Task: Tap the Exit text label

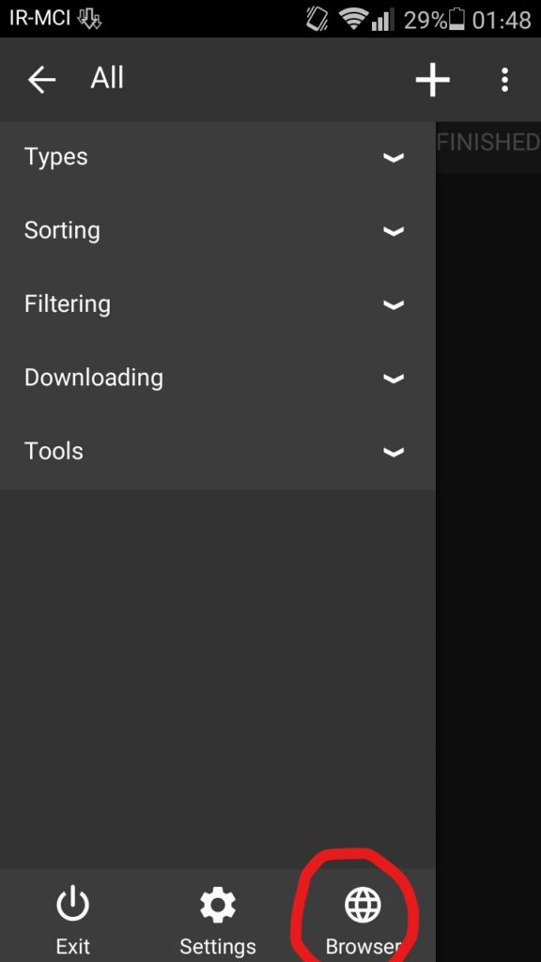Action: (x=73, y=946)
